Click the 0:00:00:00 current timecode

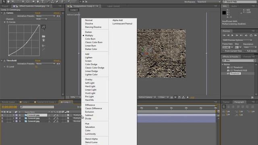10,107
